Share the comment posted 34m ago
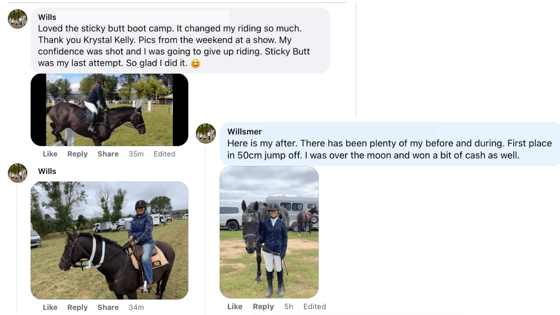Screen dimensions: 560x315 pos(108,308)
